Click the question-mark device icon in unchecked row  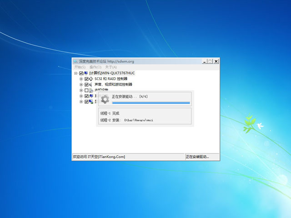[91, 91]
